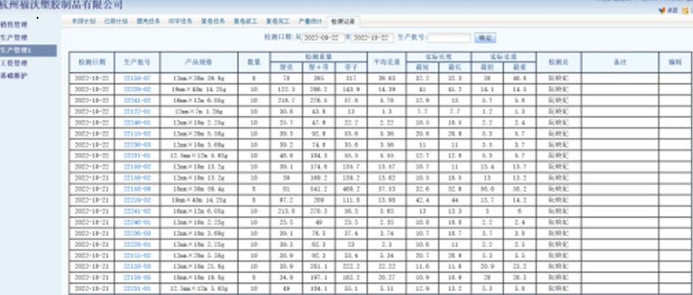
Task: Click the 产品规格 column header
Action: [x=199, y=62]
